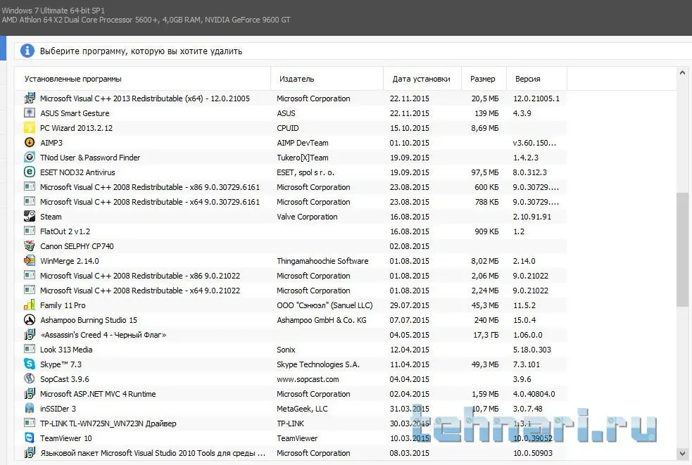692x465 pixels.
Task: Click the scrollbar up arrow
Action: (682, 72)
